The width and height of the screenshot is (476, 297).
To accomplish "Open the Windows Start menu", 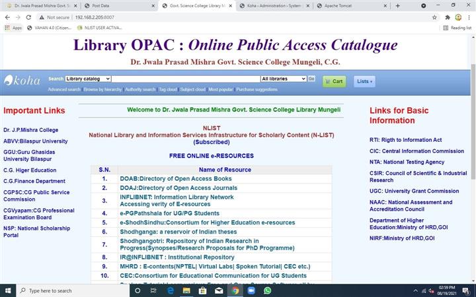I will pos(8,290).
